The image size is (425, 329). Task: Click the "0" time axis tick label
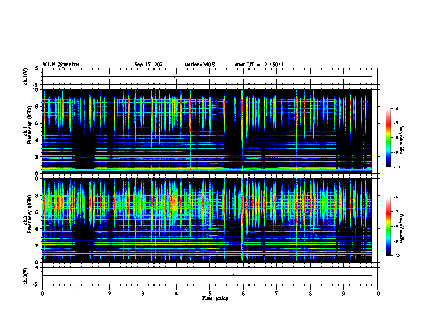tap(42, 294)
